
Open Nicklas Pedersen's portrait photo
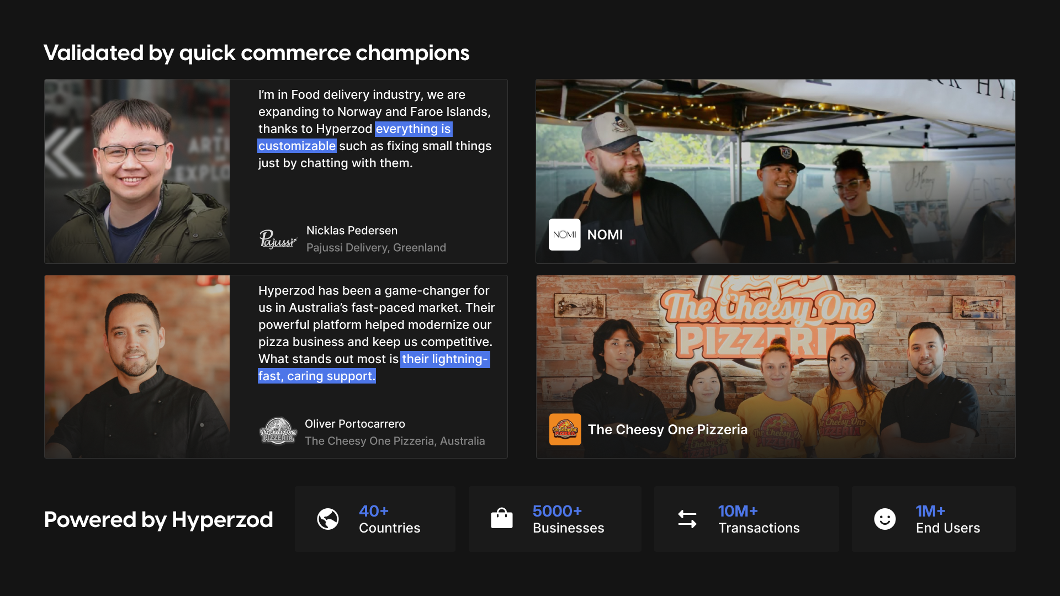(137, 171)
